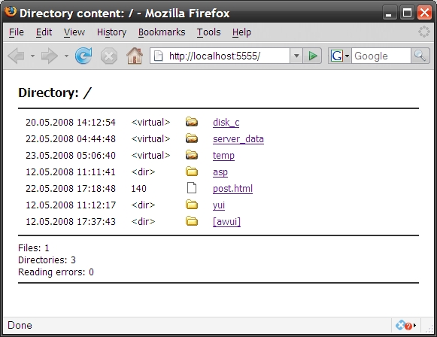Click the greyed Stop loading icon
The image size is (437, 337).
tap(109, 56)
